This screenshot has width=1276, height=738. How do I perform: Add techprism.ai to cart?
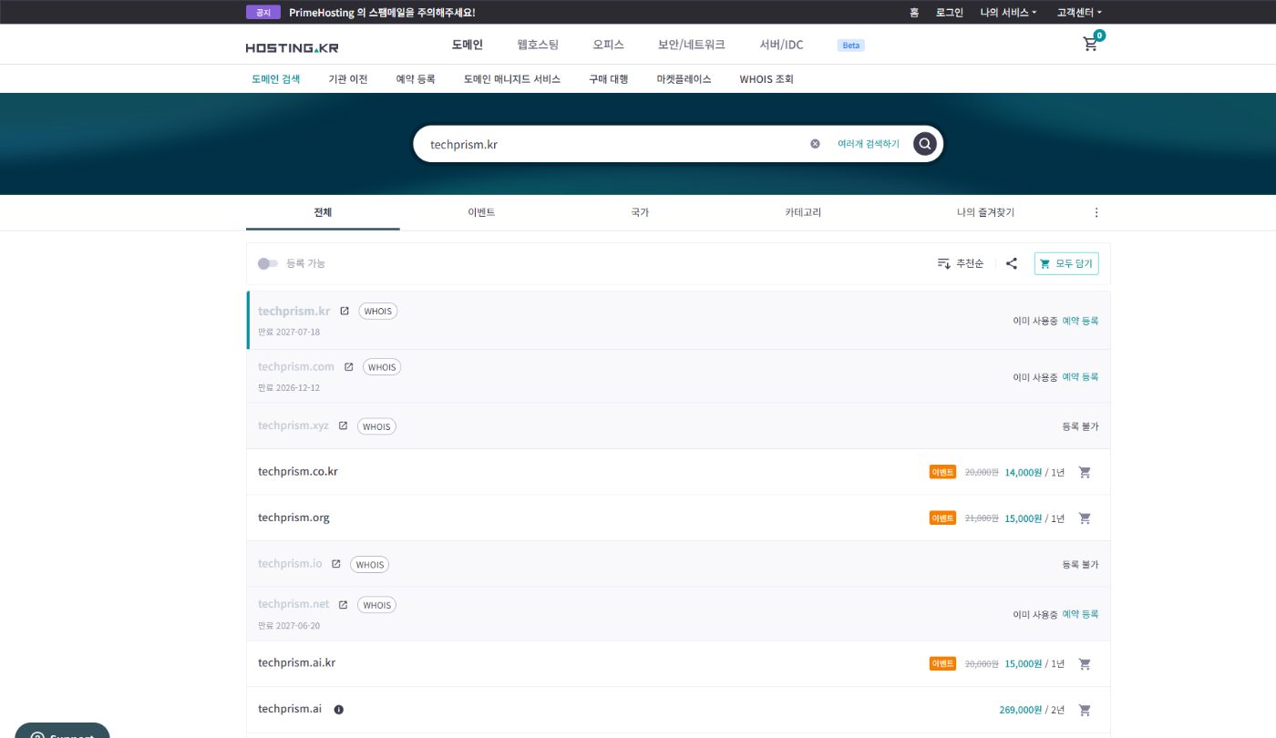pyautogui.click(x=1085, y=710)
